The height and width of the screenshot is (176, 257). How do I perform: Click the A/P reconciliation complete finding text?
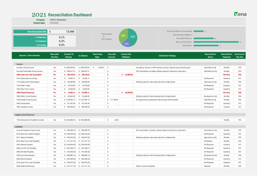coord(161,130)
